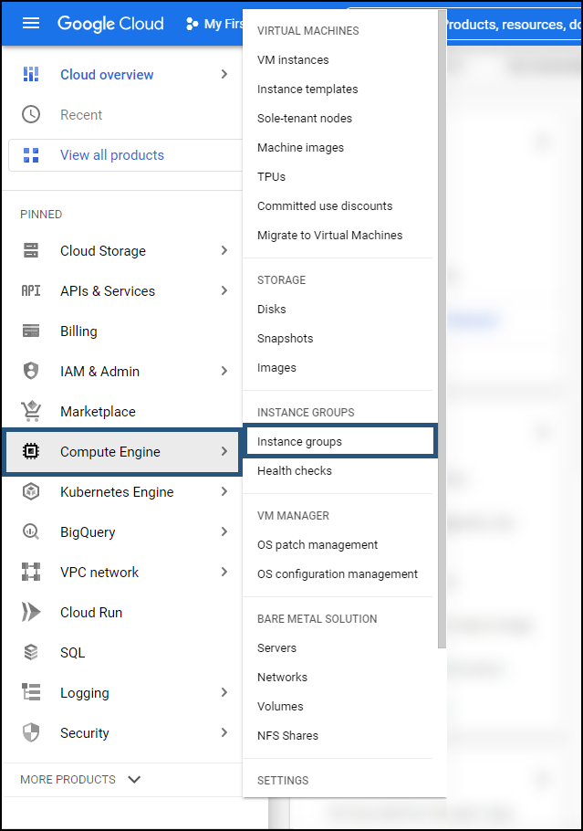Click the Logging list icon

(31, 692)
